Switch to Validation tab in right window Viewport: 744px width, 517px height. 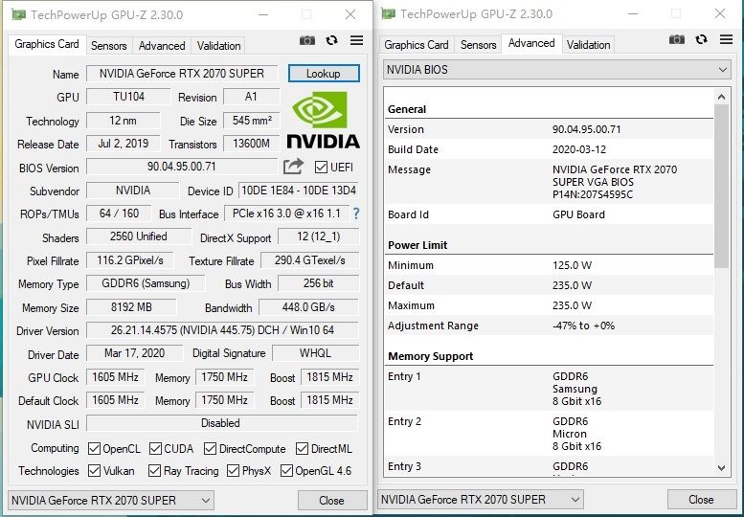click(588, 45)
